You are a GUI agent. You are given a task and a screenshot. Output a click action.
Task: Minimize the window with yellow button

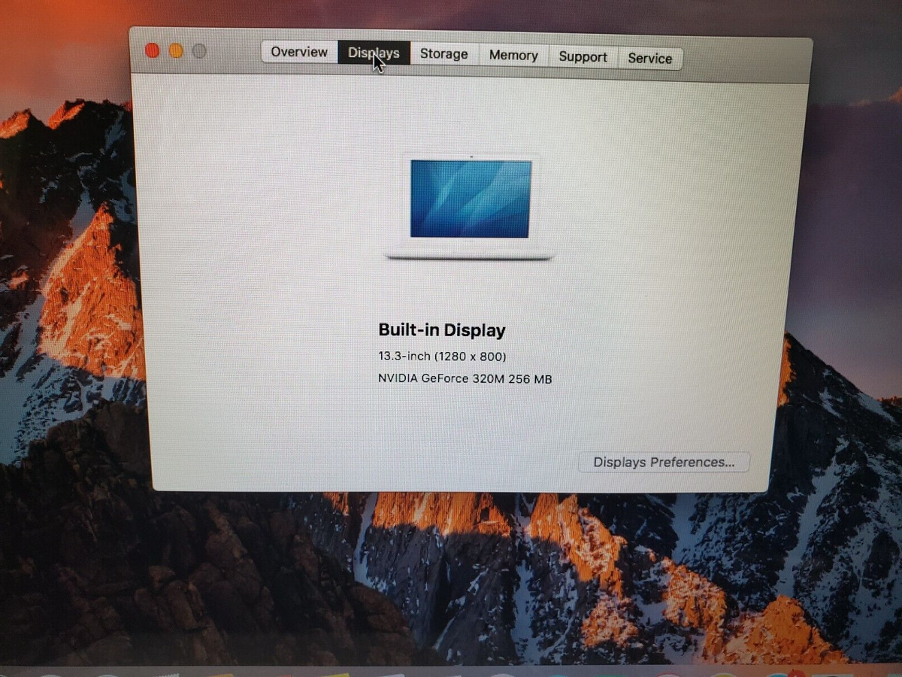point(176,51)
